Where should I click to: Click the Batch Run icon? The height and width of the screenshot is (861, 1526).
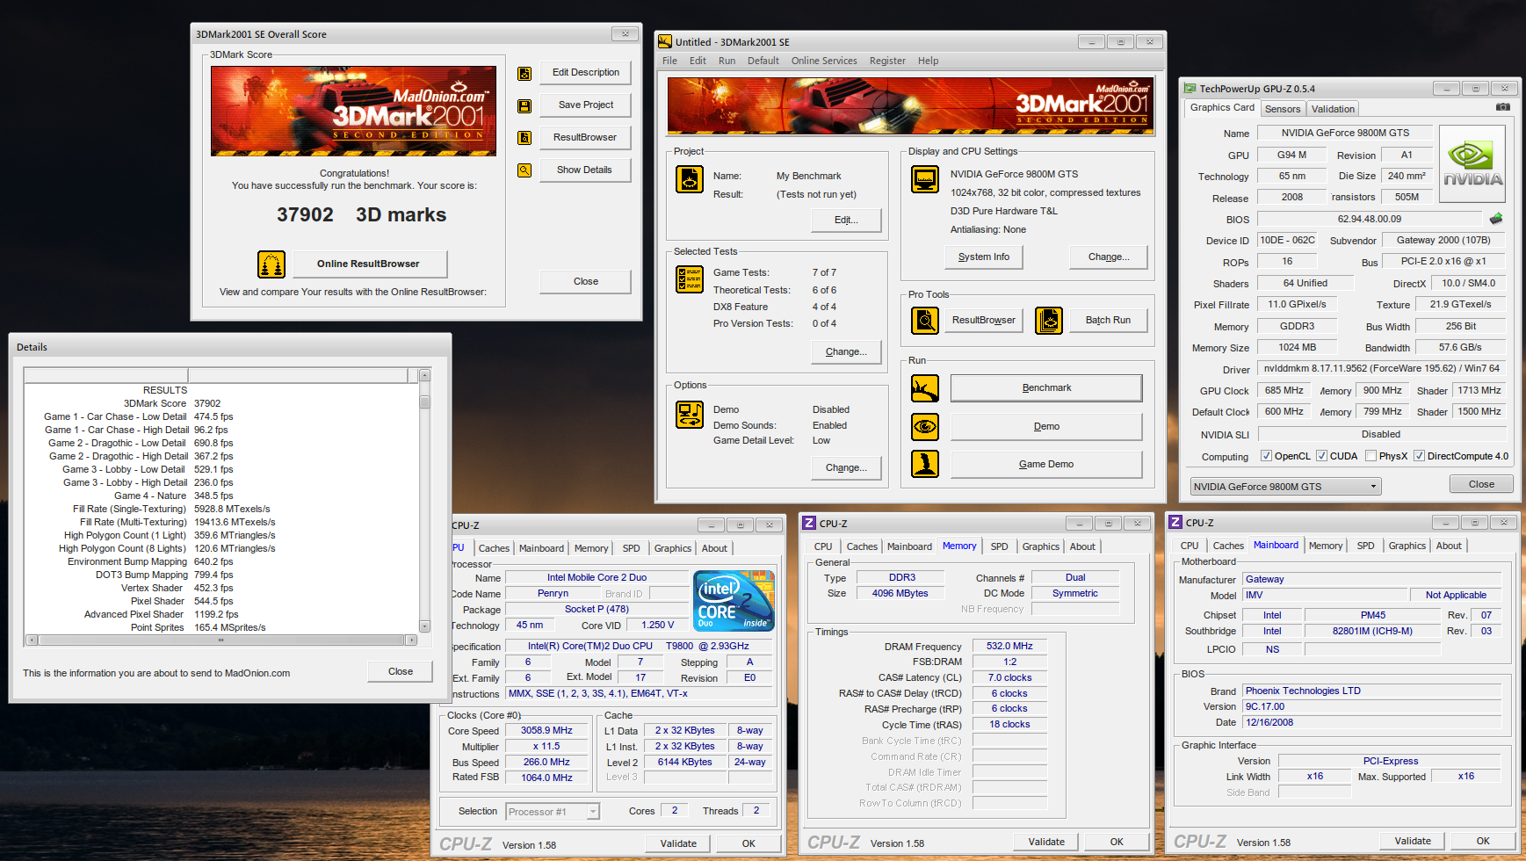(1049, 321)
